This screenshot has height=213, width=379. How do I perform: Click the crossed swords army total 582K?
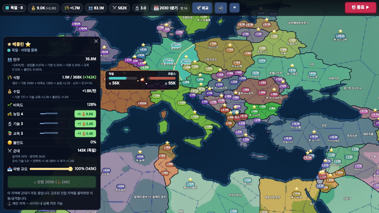tap(120, 8)
